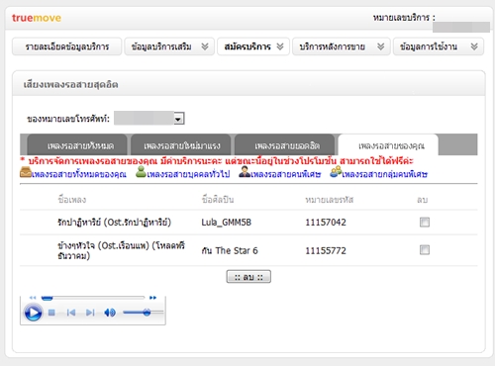The height and width of the screenshot is (366, 495).
Task: Expand chevron beside ข้อมูลบริการเสริม
Action: coord(205,46)
